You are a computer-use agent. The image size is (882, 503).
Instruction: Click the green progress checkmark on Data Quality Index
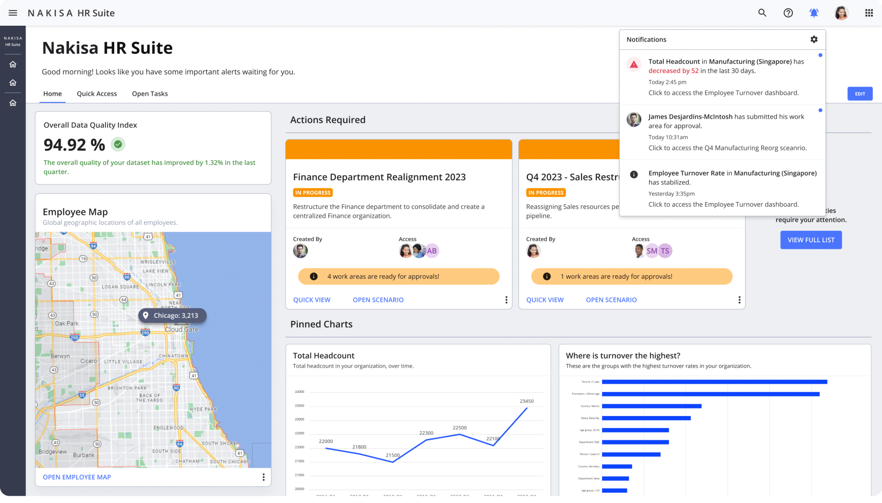click(x=118, y=144)
